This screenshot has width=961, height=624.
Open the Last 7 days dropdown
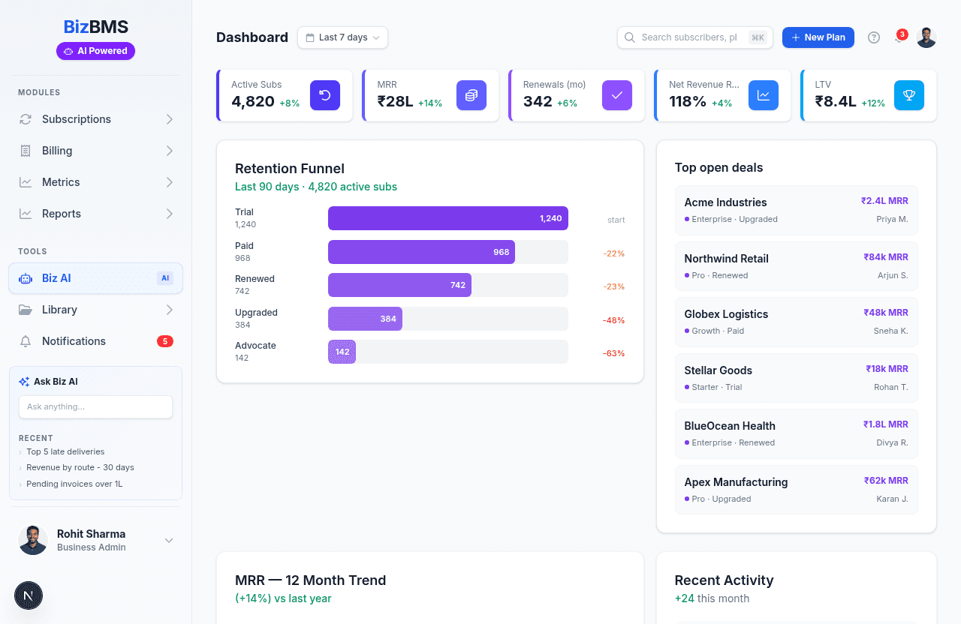coord(342,37)
